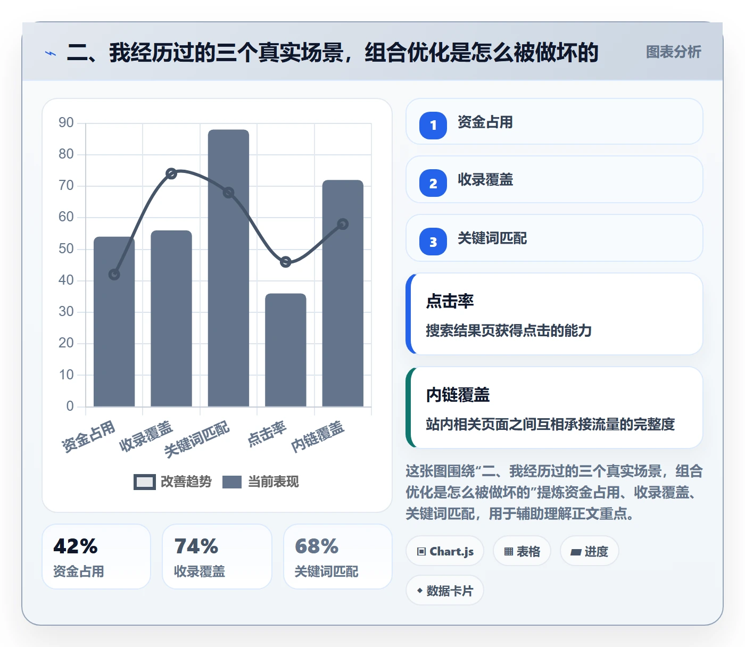Click the lightning bolt icon in header
The image size is (745, 647).
tap(51, 53)
